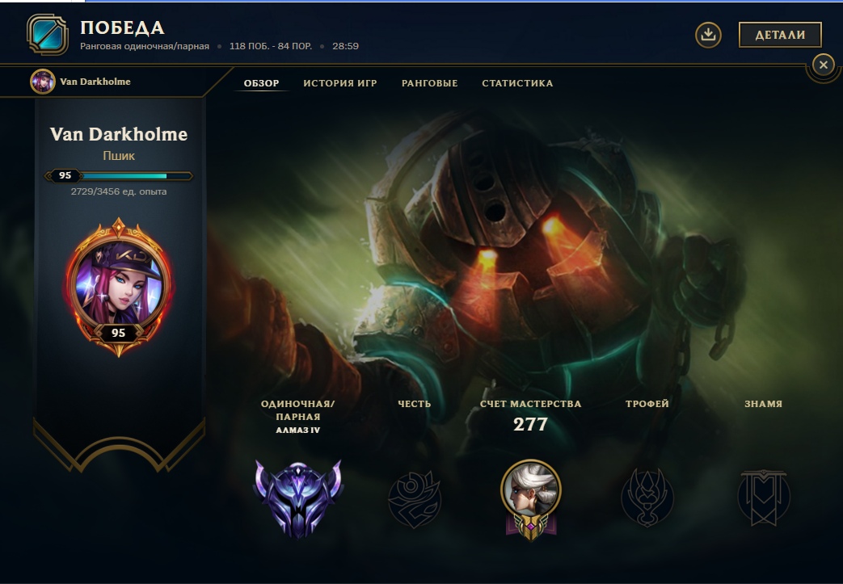Click the mastery score 277 number

click(x=531, y=424)
